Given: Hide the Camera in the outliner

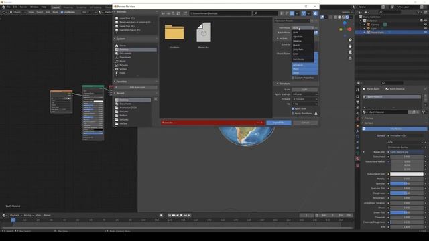Looking at the screenshot, I should click(x=426, y=25).
